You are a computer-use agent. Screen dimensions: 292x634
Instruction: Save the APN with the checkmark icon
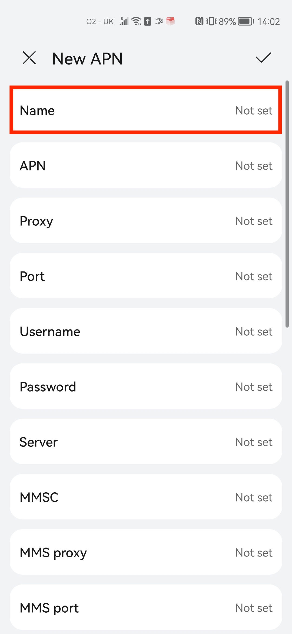point(263,57)
